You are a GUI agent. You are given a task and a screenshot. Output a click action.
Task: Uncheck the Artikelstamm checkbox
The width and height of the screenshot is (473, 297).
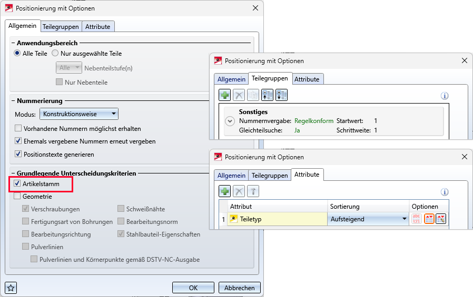pos(18,184)
